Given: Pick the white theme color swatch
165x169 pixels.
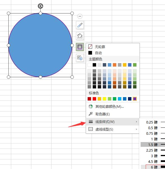Looking at the screenshot, I should [89, 65].
